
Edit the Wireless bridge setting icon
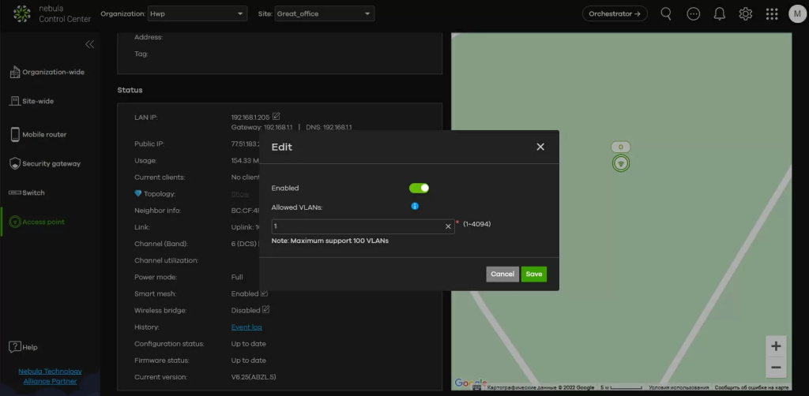[x=266, y=309]
